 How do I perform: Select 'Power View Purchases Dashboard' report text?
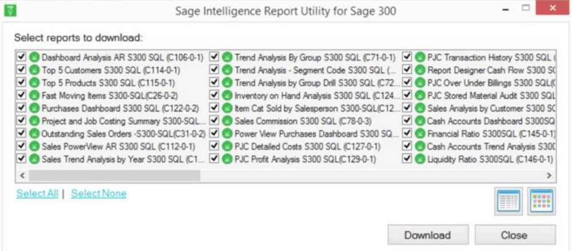317,134
